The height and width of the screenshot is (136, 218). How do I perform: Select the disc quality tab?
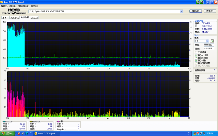point(25,17)
